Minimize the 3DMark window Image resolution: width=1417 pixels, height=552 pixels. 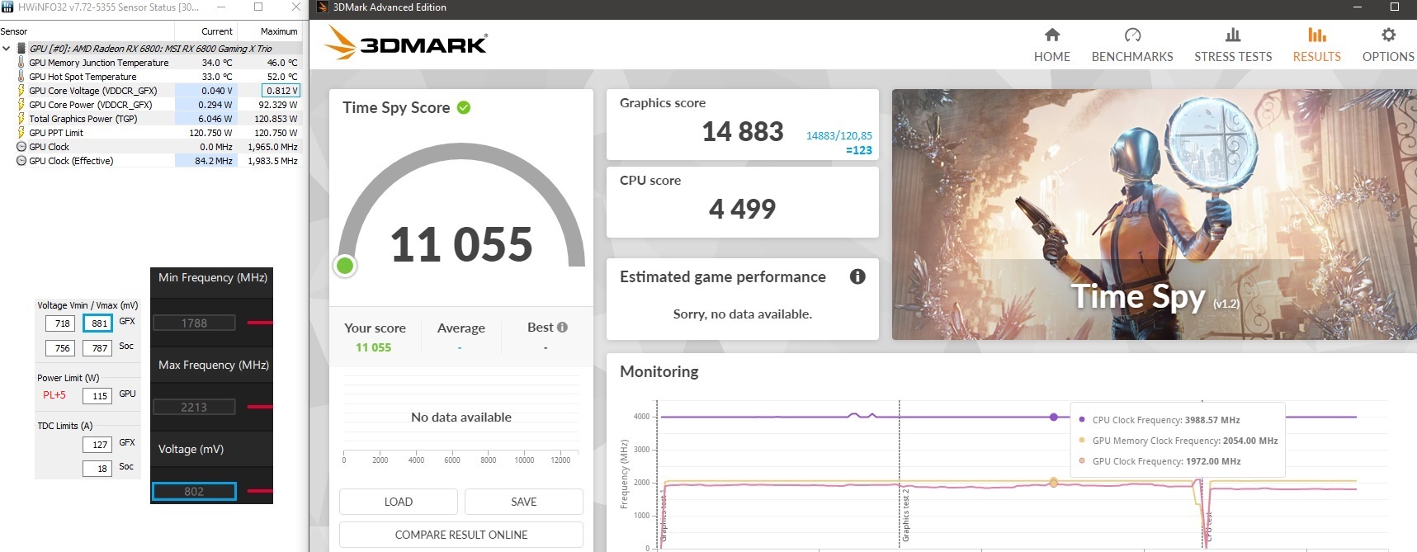pos(1358,7)
